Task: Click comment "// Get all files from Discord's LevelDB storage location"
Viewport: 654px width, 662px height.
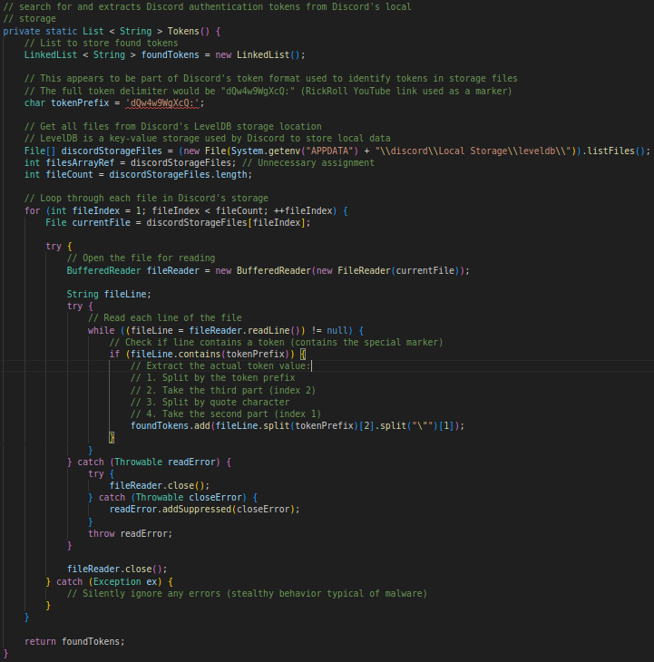Action: tap(173, 127)
